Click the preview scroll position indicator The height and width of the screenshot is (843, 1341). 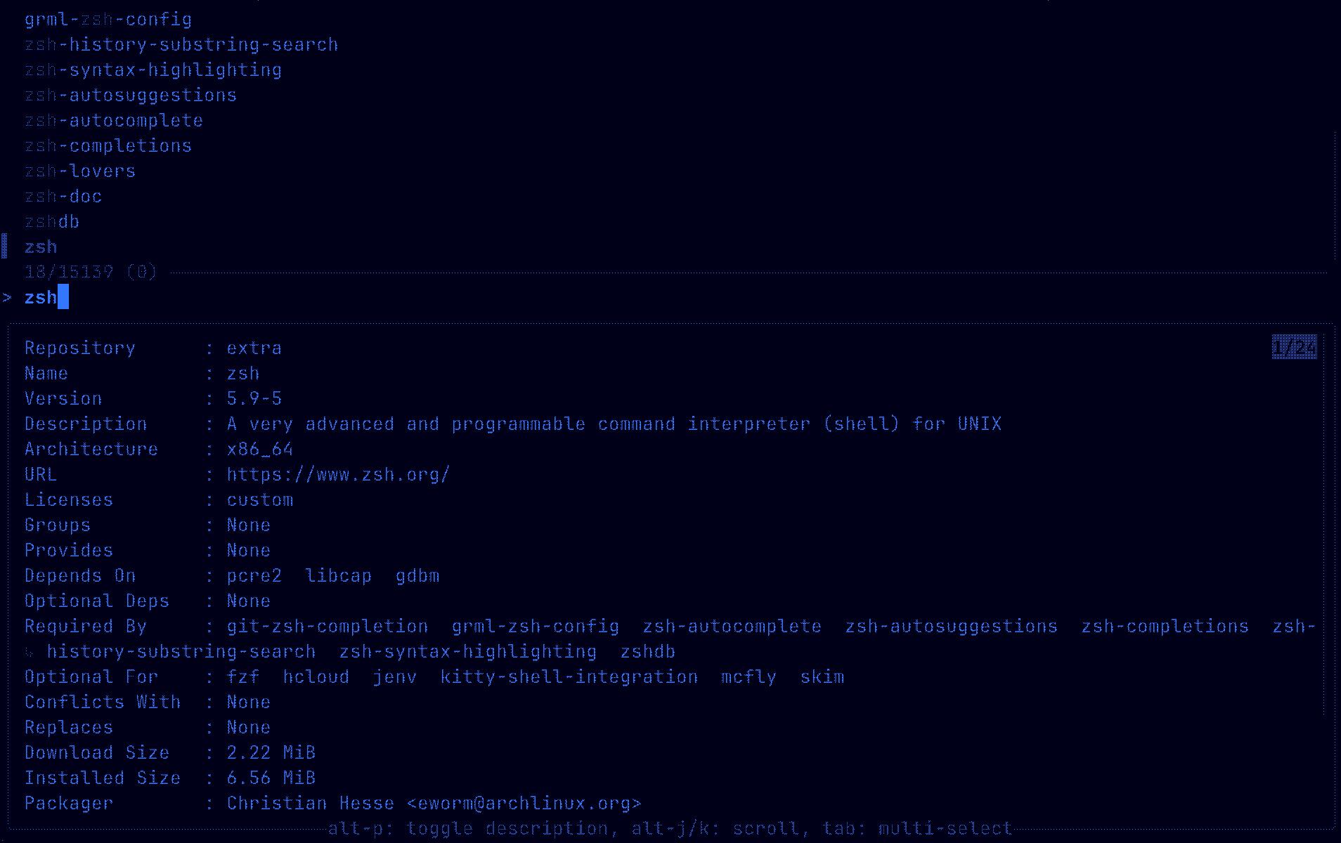click(x=1294, y=347)
